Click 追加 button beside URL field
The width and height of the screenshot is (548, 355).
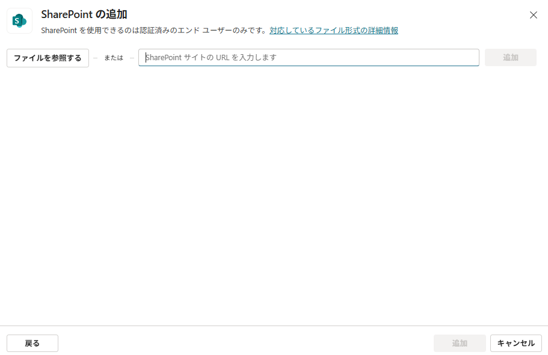coord(511,57)
